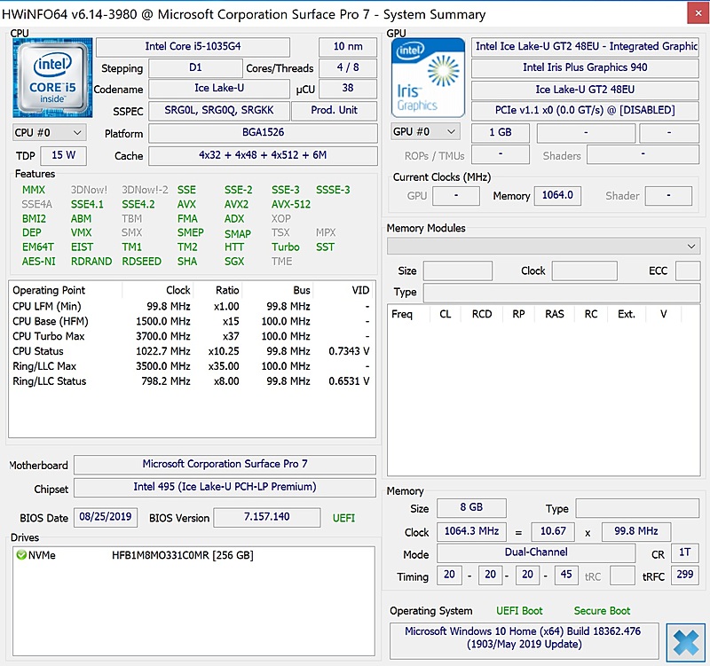
Task: Open the CPU #0 selector dropdown
Action: tap(49, 132)
